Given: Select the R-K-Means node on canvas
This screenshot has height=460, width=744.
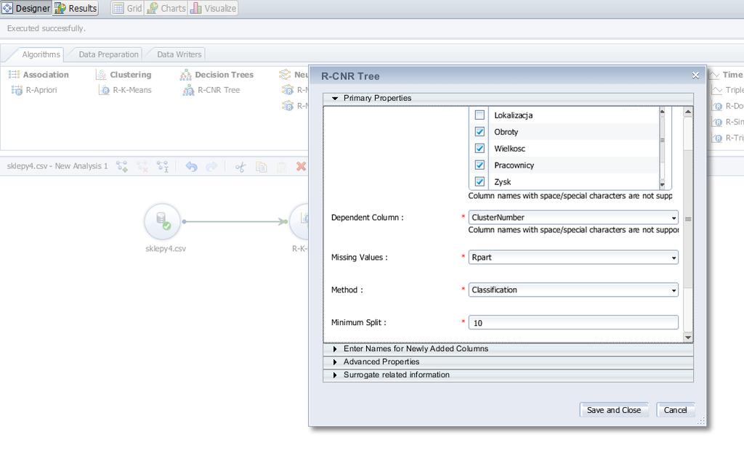Looking at the screenshot, I should tap(299, 222).
